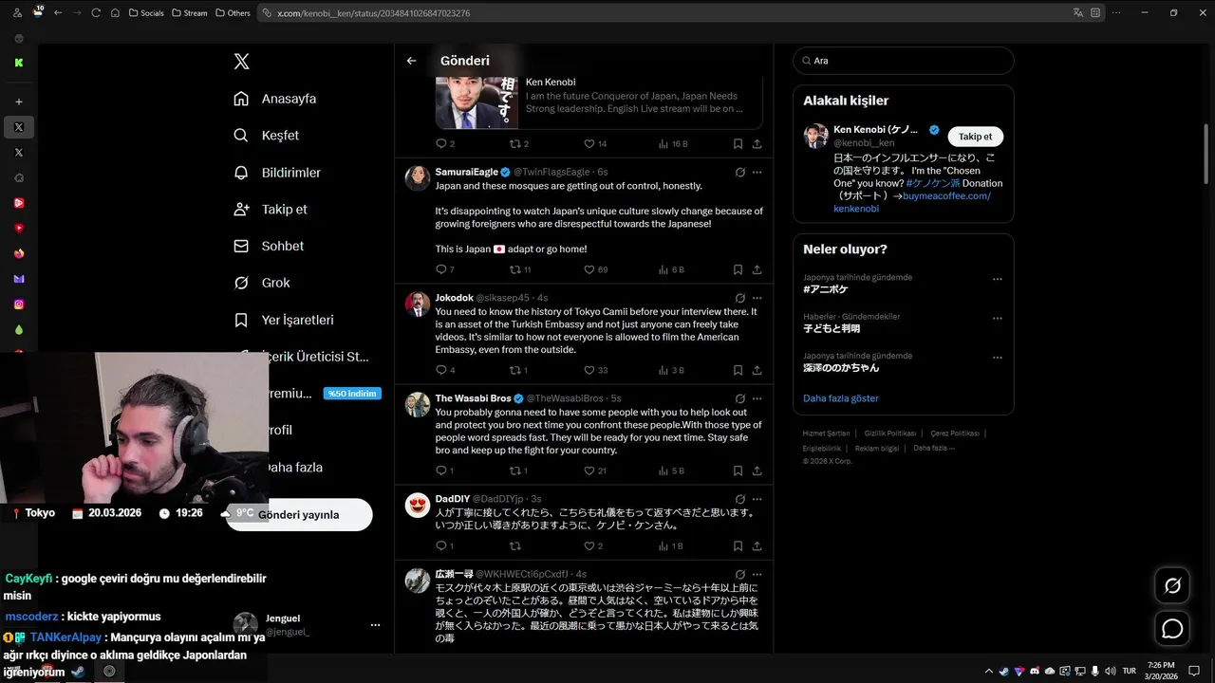Open more options for #アニポケ trend
This screenshot has width=1215, height=683.
pos(998,279)
